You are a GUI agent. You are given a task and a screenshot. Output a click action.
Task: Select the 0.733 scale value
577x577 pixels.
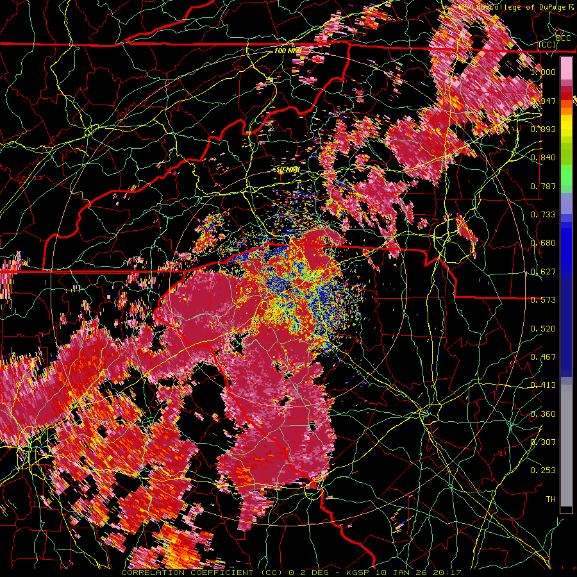click(x=543, y=215)
